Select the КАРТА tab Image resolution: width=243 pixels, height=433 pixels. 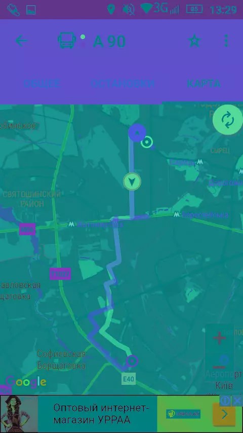(204, 84)
